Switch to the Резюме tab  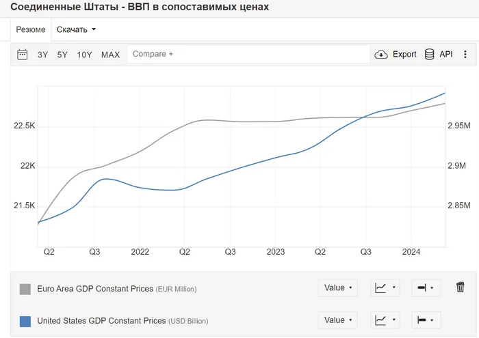pos(31,29)
